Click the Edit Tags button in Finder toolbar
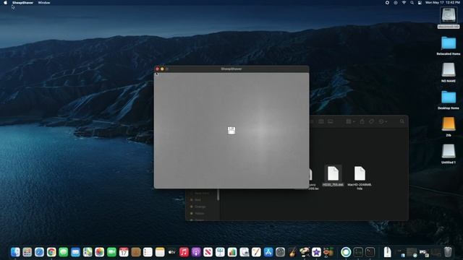The height and width of the screenshot is (260, 463). (x=371, y=121)
